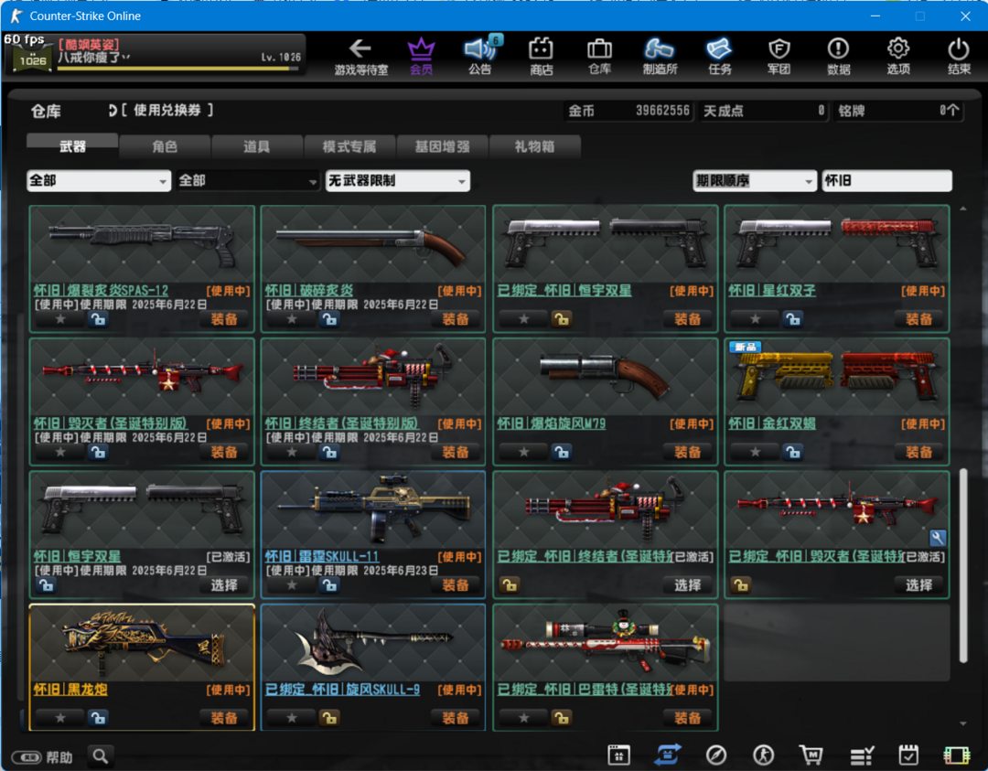The width and height of the screenshot is (988, 771).
Task: Click the checklist icon in bottom bar
Action: point(862,755)
